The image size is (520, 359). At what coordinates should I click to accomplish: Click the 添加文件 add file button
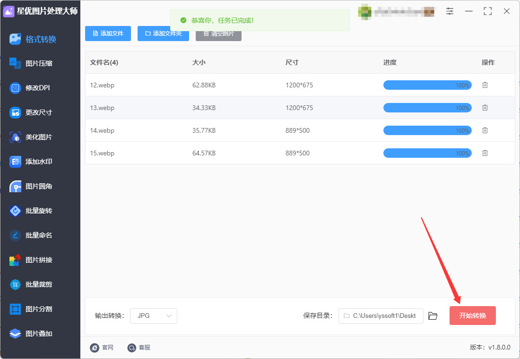[x=108, y=34]
